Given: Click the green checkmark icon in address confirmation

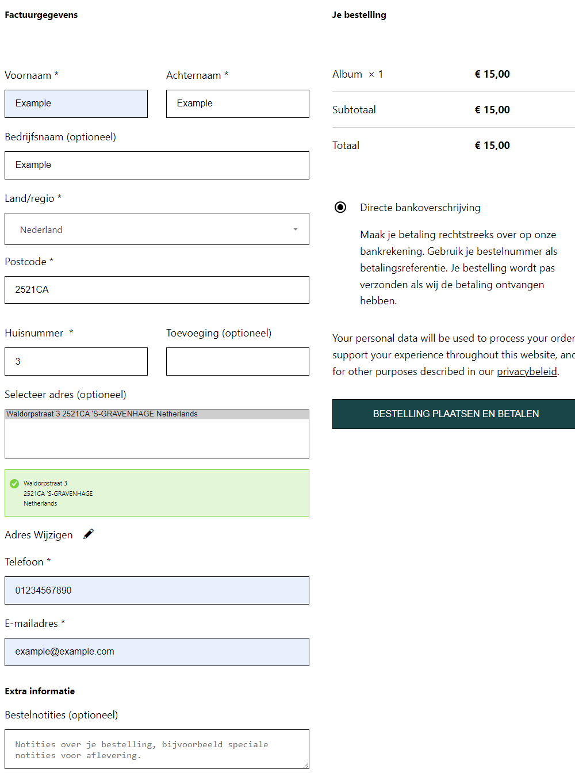Looking at the screenshot, I should (x=14, y=484).
